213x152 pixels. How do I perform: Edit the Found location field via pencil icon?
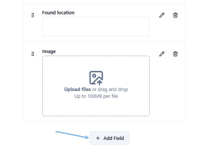point(162,15)
